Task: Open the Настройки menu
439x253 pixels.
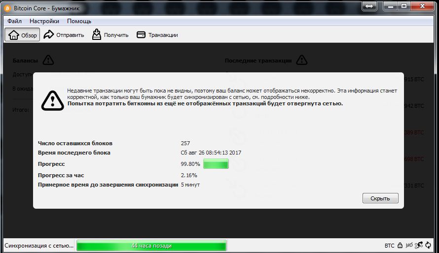Action: [44, 21]
